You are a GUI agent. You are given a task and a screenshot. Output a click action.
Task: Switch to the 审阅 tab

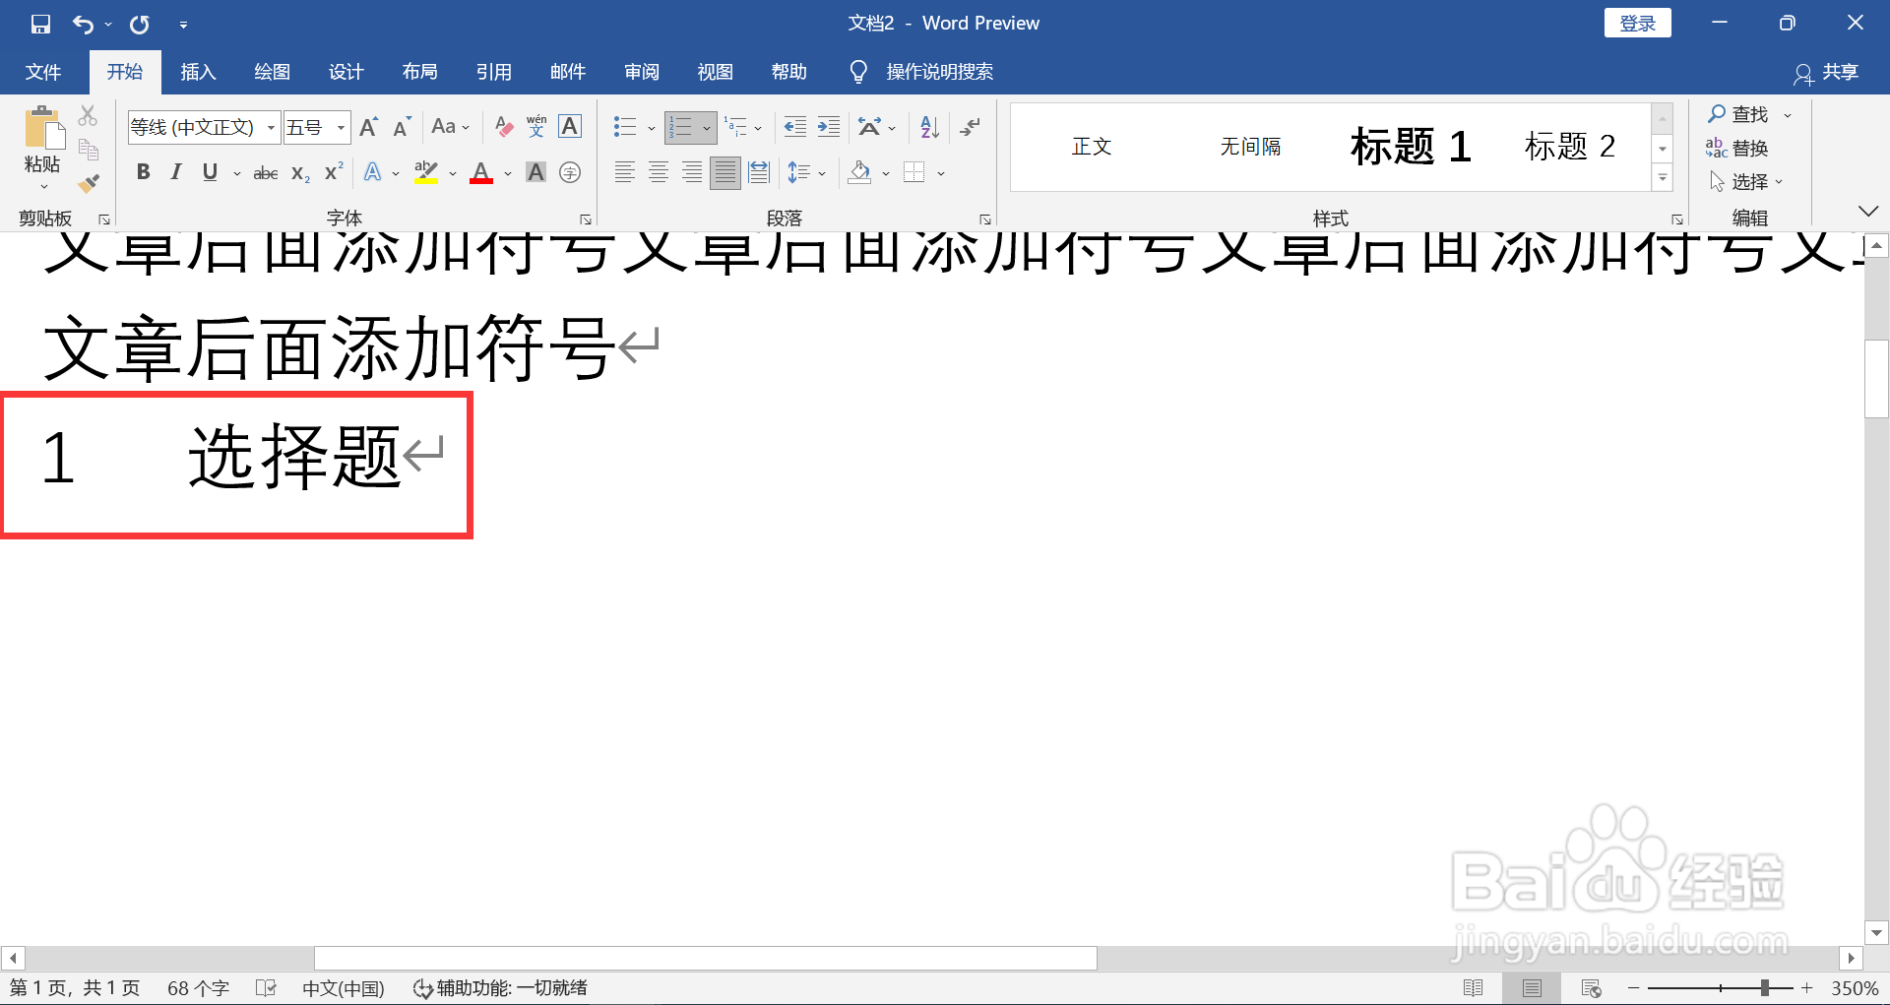point(641,72)
